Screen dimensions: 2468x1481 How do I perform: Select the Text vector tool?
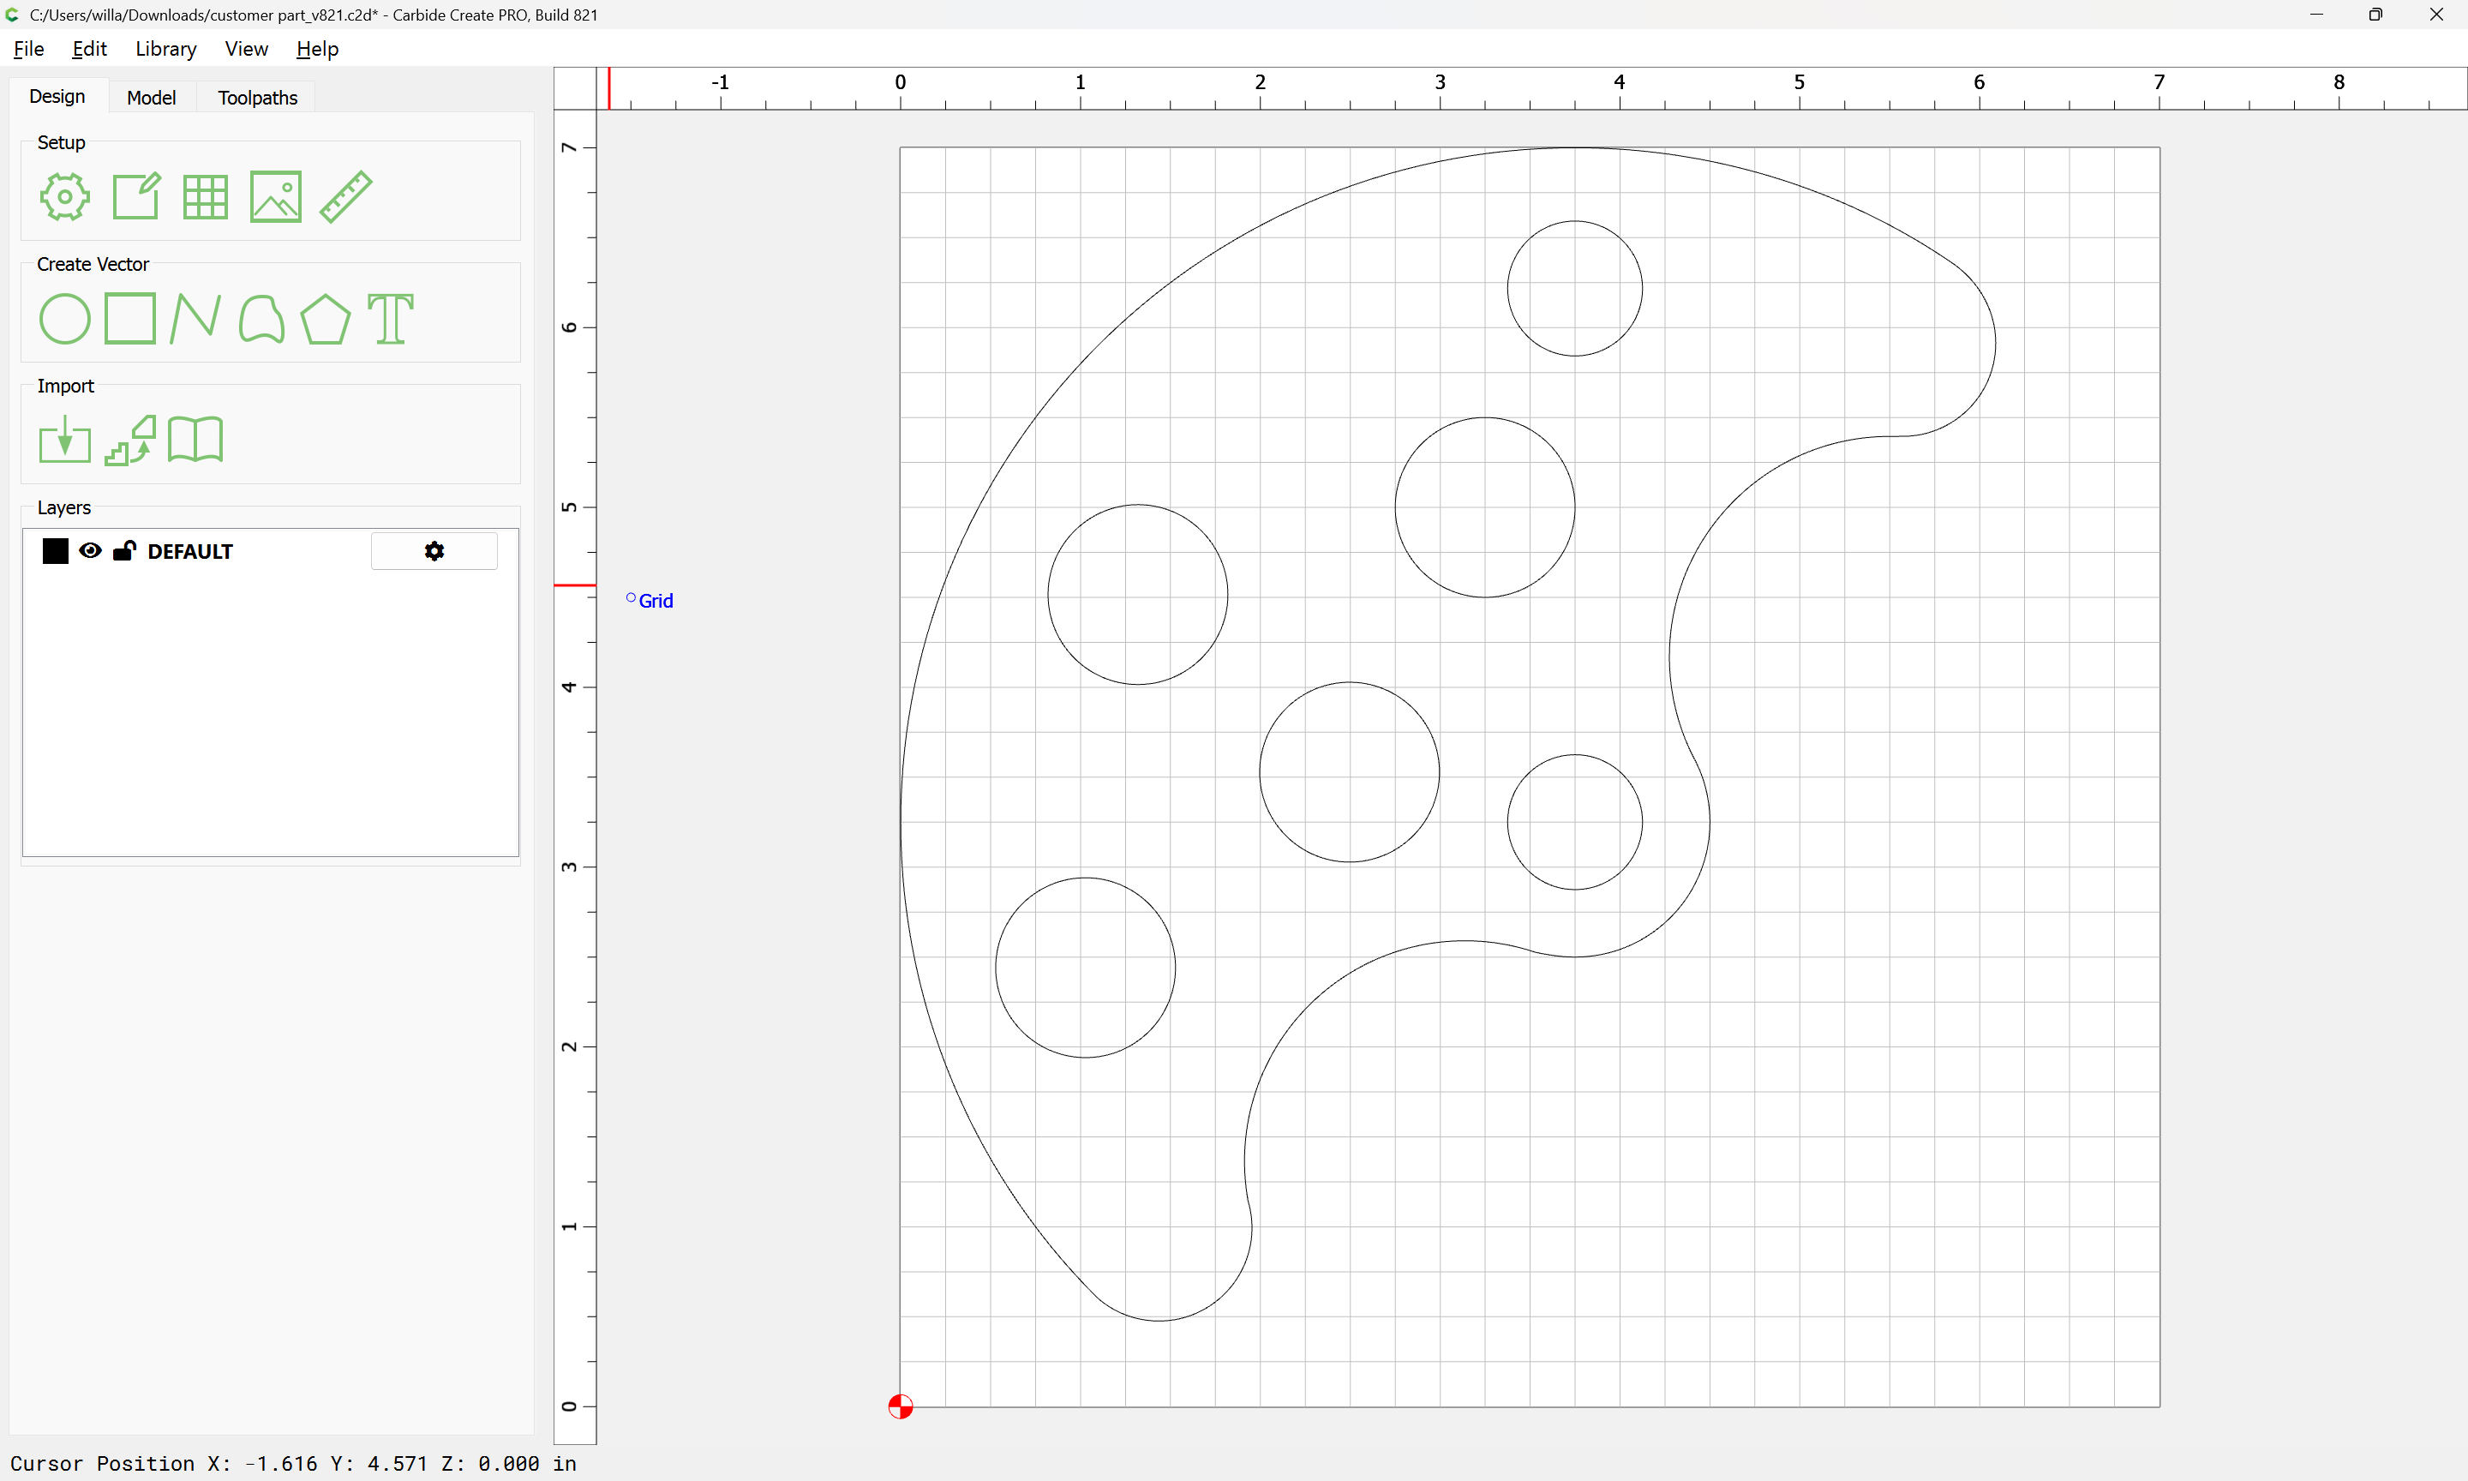tap(390, 320)
